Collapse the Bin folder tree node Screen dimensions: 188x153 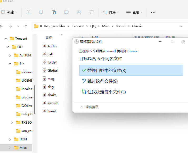click(x=10, y=64)
